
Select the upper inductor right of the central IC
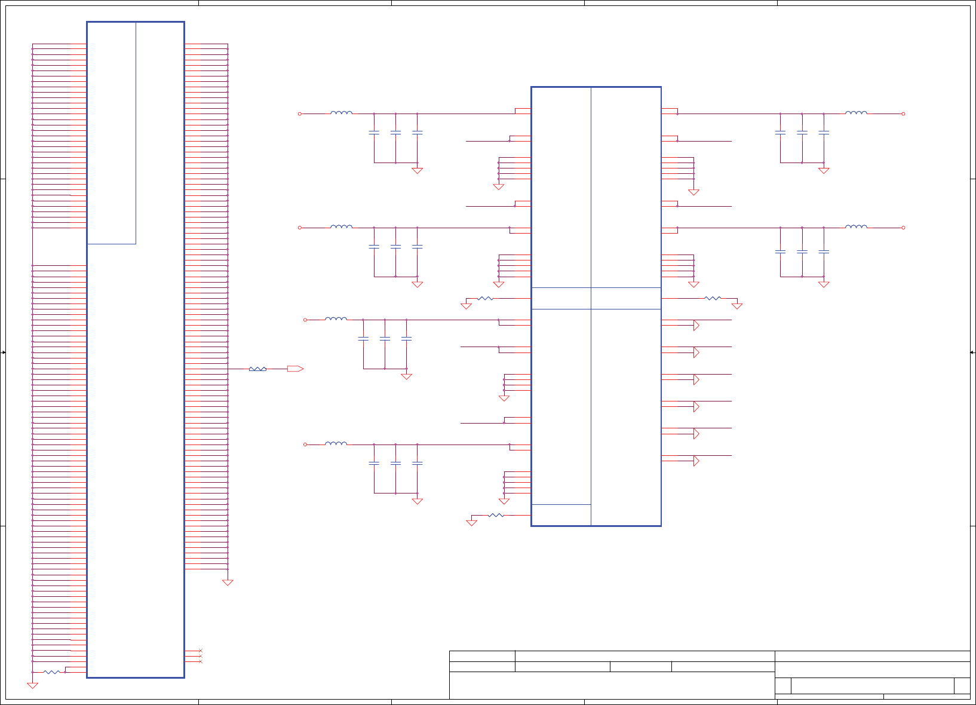pyautogui.click(x=856, y=112)
